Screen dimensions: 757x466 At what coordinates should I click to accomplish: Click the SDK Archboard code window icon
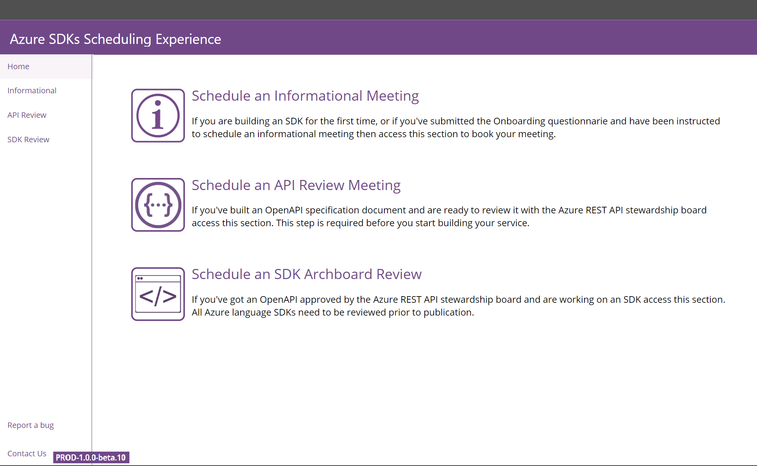pyautogui.click(x=158, y=294)
